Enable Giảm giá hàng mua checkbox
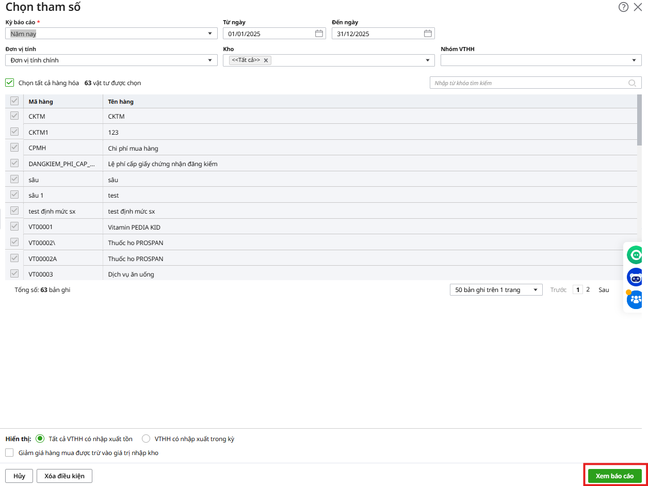 (x=10, y=453)
